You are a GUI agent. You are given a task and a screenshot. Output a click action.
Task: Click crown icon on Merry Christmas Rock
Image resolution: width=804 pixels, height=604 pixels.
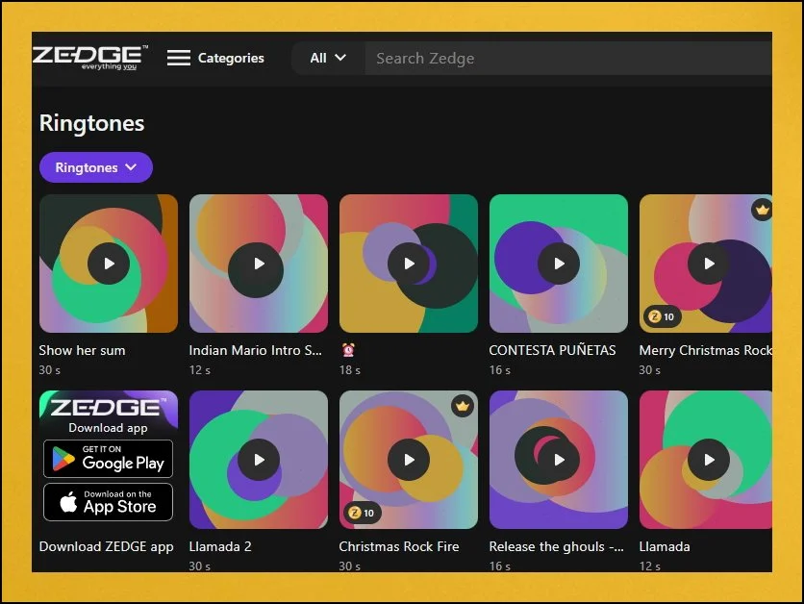[762, 210]
